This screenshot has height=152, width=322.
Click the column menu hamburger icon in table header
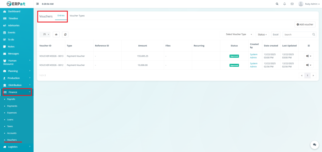click(x=309, y=46)
